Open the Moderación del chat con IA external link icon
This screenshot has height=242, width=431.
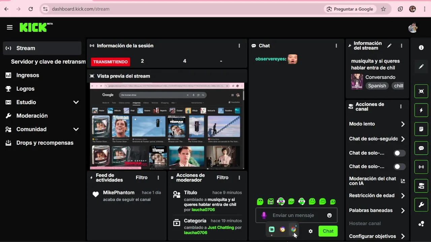click(x=403, y=181)
